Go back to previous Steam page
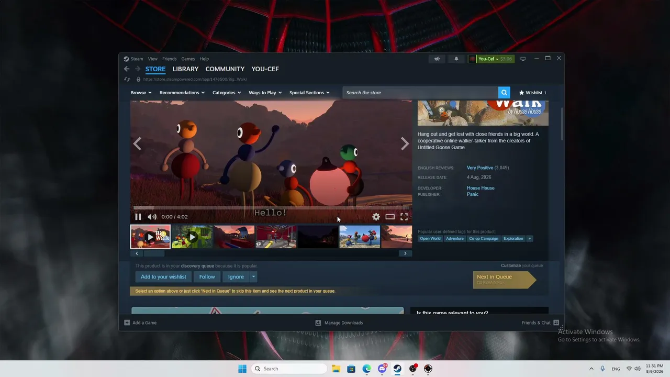Viewport: 670px width, 377px height. coord(127,69)
